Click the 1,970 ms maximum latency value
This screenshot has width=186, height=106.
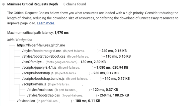point(62,33)
